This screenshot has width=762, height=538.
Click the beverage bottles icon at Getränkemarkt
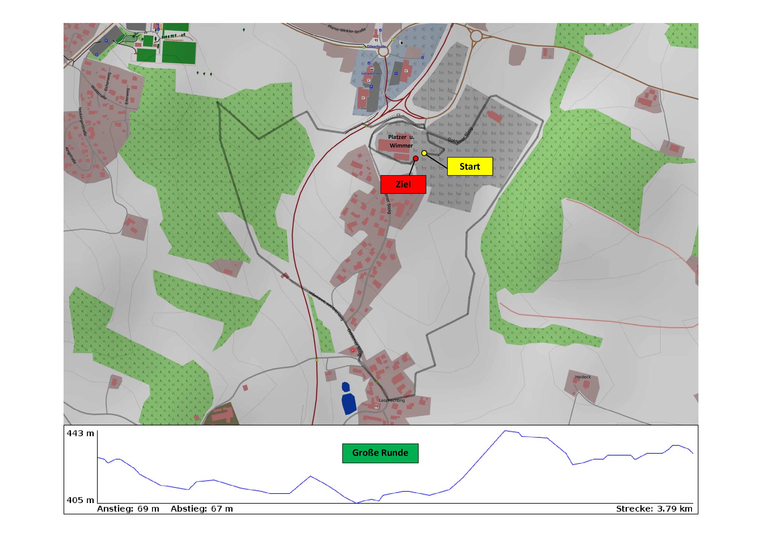(x=372, y=69)
